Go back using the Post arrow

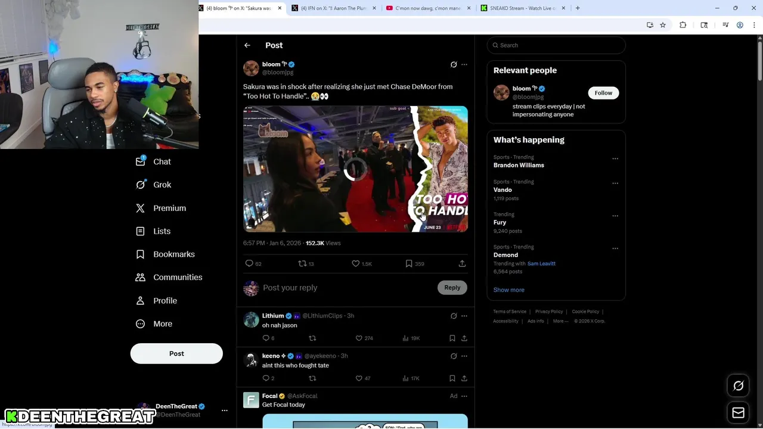[x=247, y=45]
